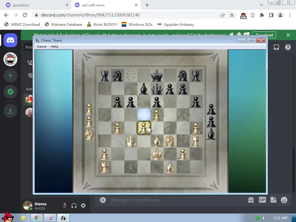The width and height of the screenshot is (296, 222).
Task: Click the green network tray icon
Action: [258, 218]
